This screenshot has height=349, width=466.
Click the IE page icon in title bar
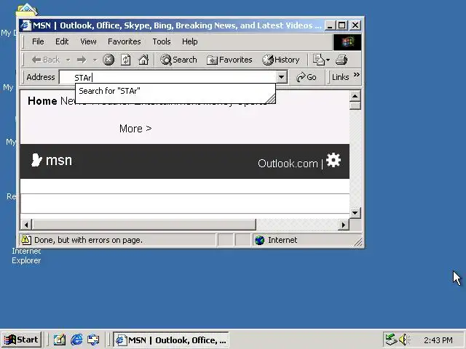tap(26, 25)
